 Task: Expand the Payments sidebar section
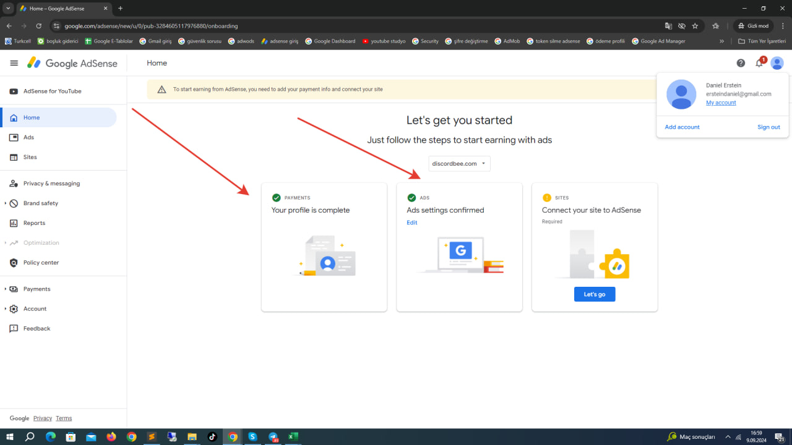click(x=6, y=289)
